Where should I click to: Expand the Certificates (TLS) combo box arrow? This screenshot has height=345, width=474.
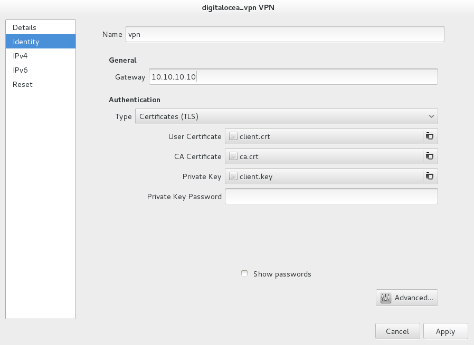pyautogui.click(x=431, y=116)
